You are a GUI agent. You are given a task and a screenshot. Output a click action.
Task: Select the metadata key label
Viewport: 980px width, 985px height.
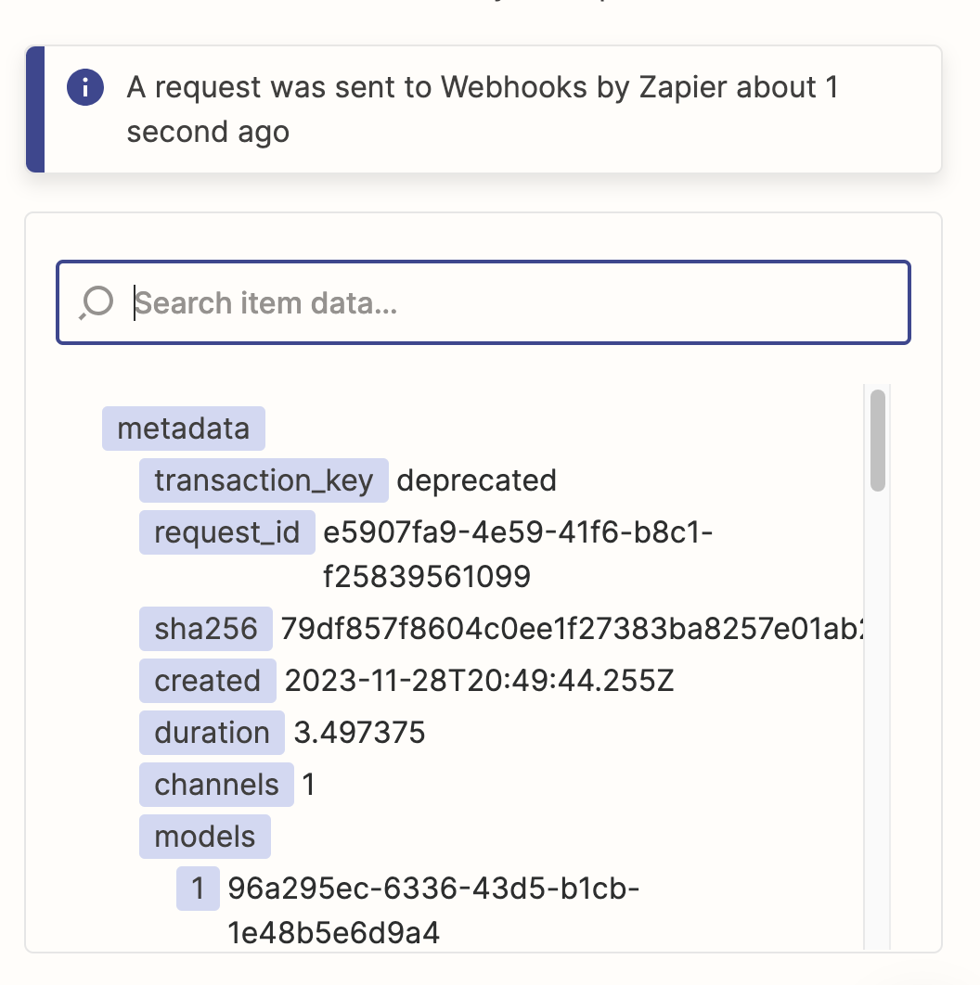coord(184,429)
